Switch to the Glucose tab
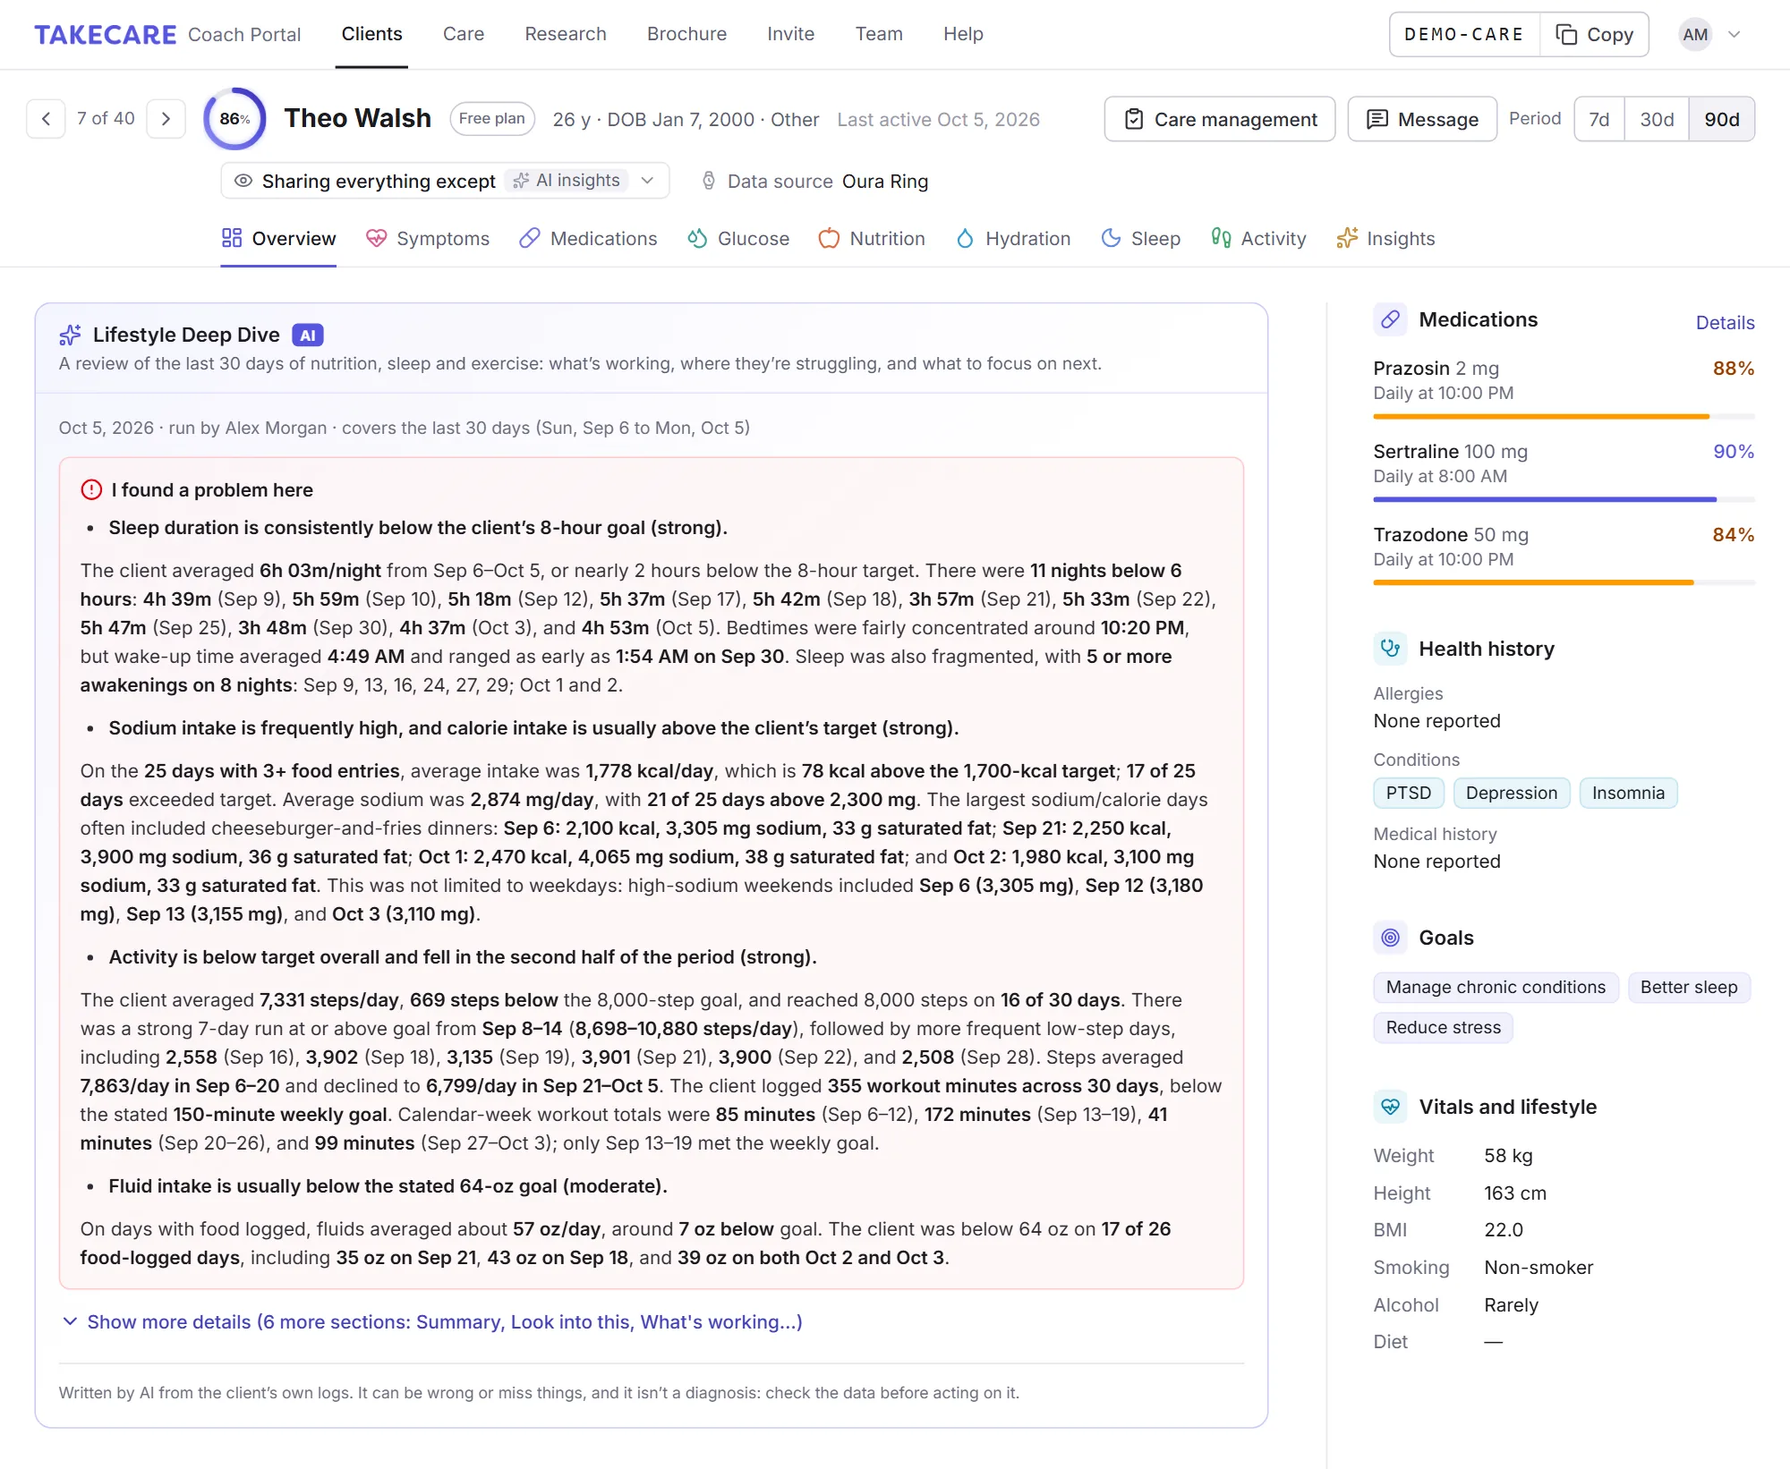Viewport: 1790px width, 1469px height. point(738,239)
